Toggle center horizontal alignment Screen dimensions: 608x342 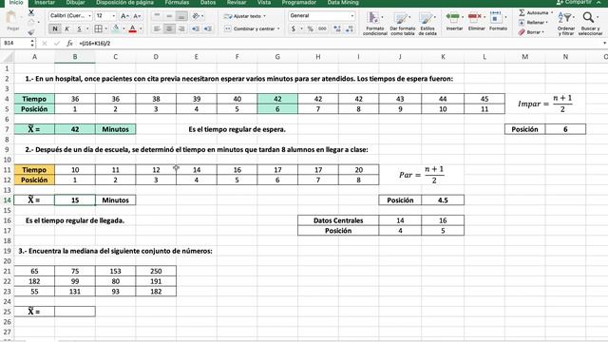[169, 28]
